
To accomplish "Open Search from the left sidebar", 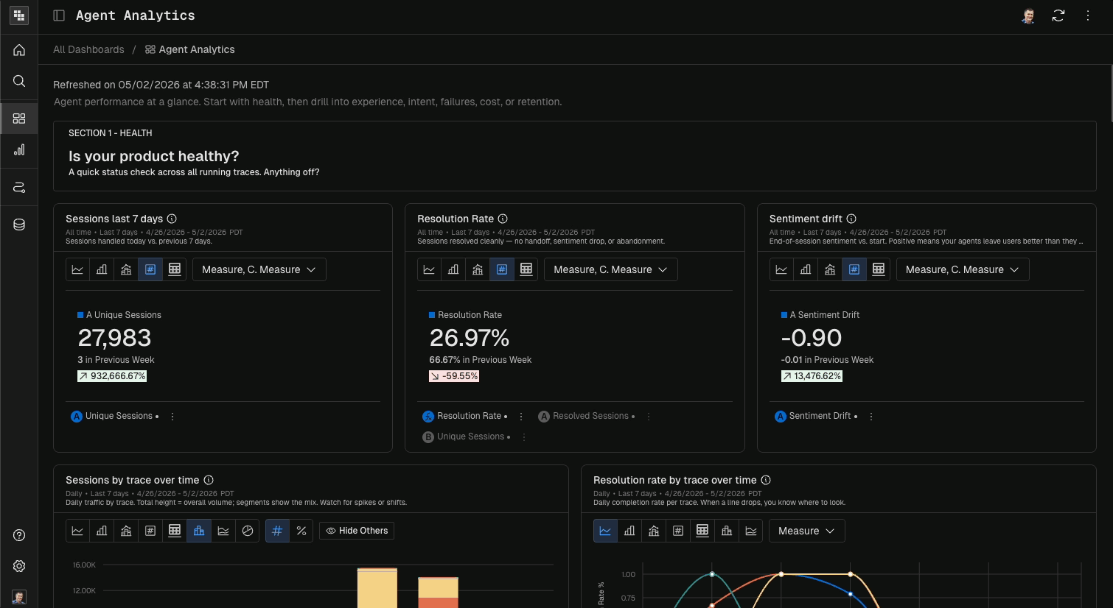I will [x=19, y=81].
